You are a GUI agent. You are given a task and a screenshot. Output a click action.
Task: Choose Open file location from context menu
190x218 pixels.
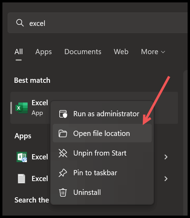[102, 133]
